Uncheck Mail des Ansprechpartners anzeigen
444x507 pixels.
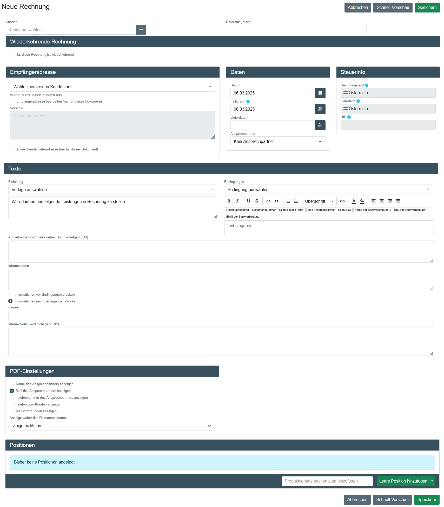click(x=12, y=391)
